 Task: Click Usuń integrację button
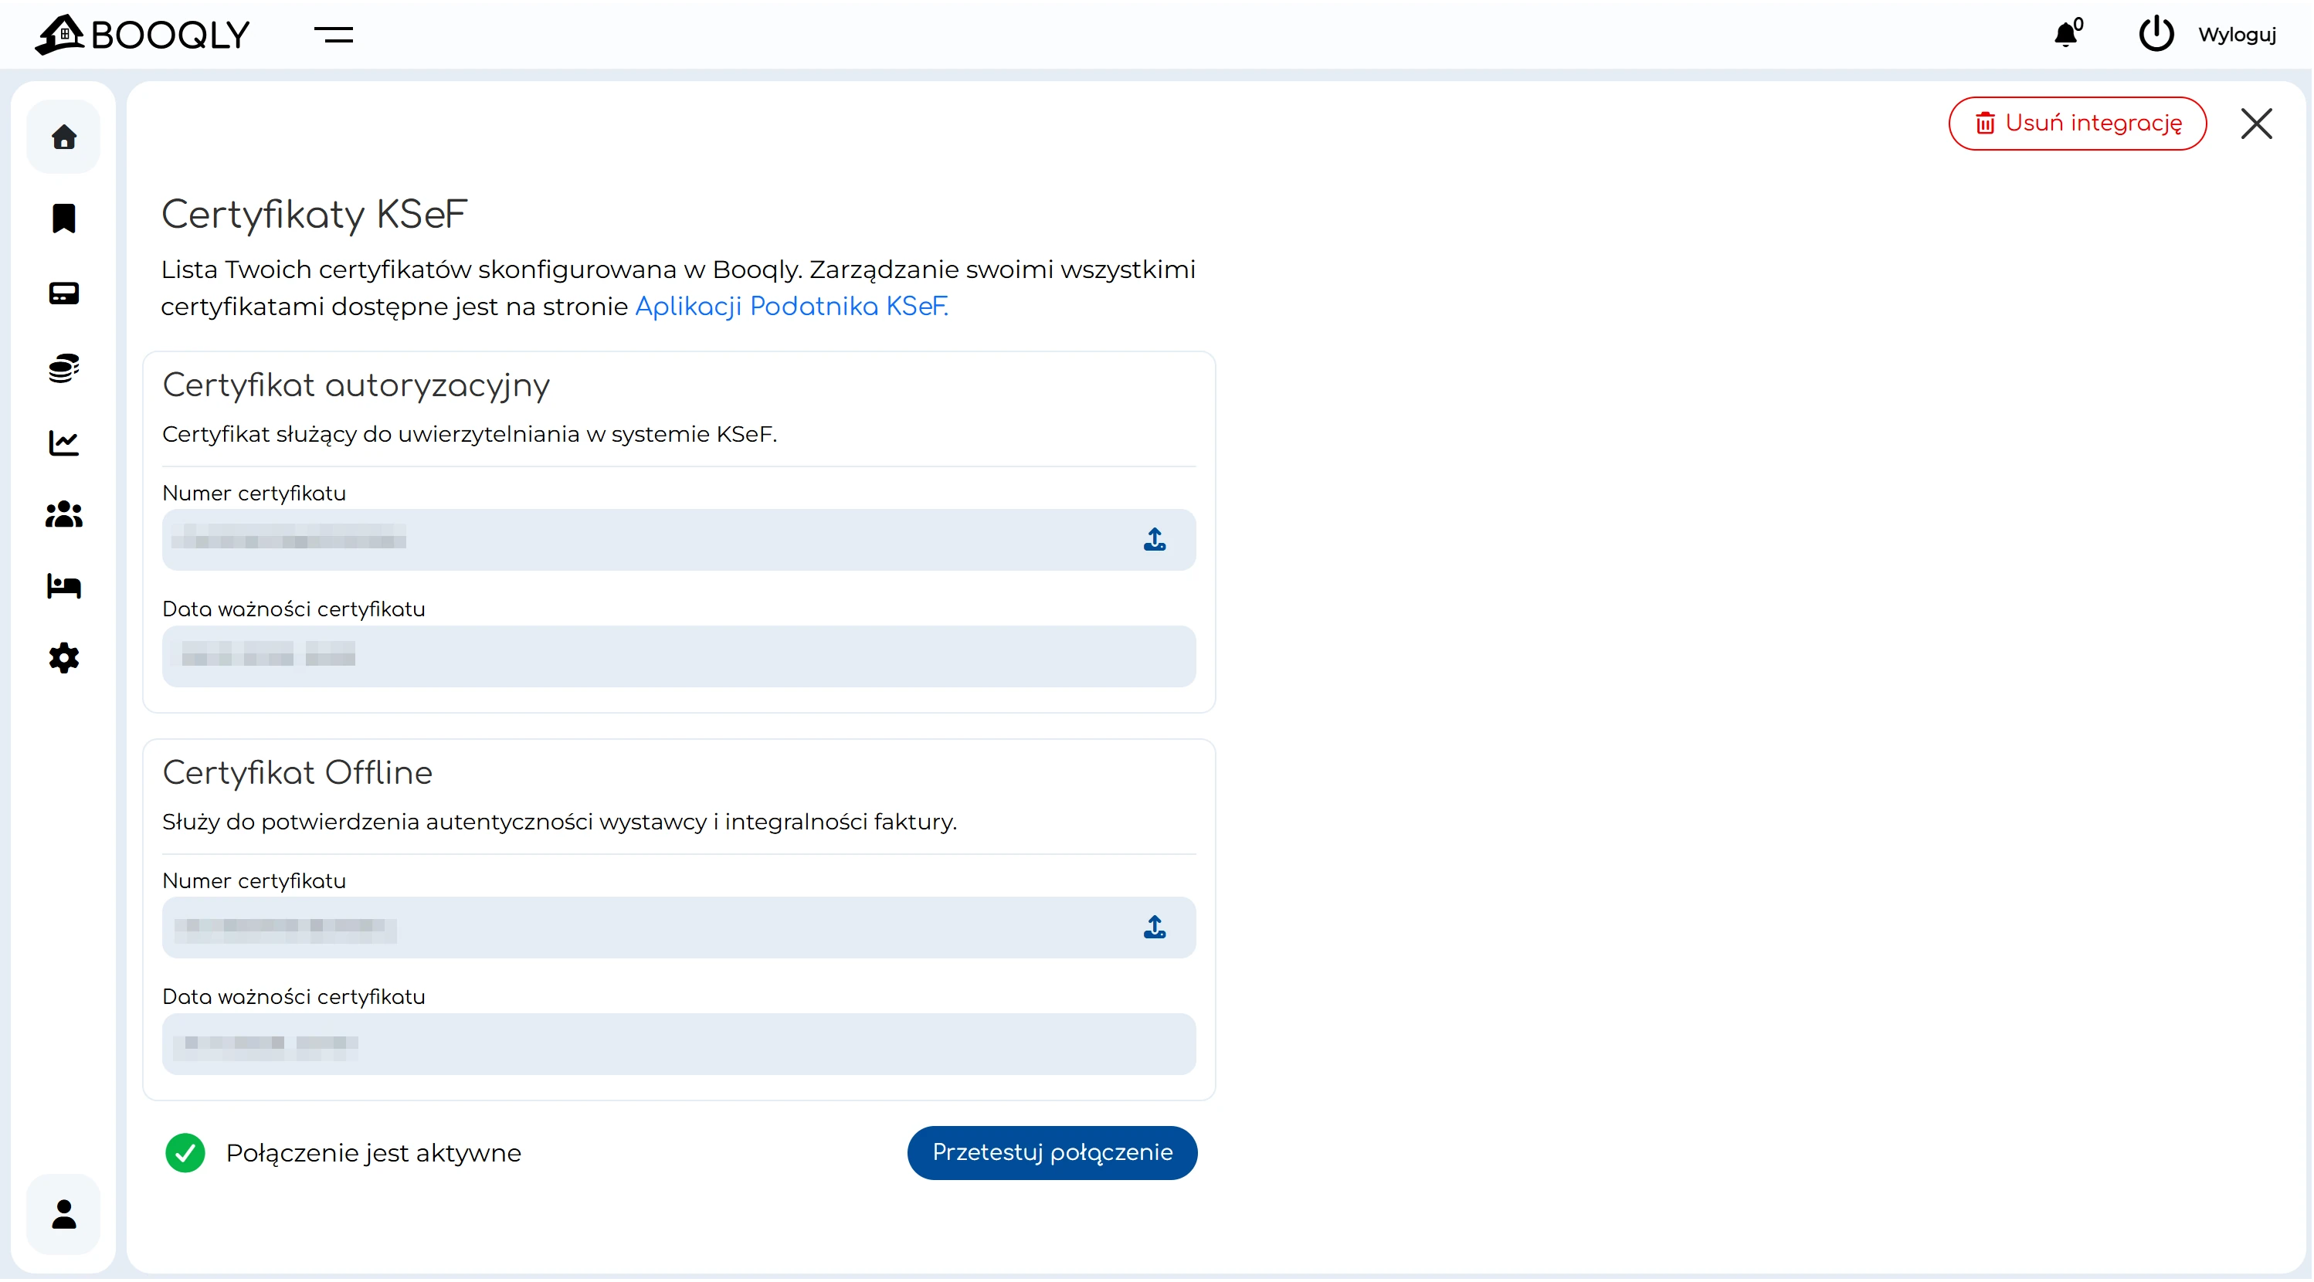[2077, 123]
